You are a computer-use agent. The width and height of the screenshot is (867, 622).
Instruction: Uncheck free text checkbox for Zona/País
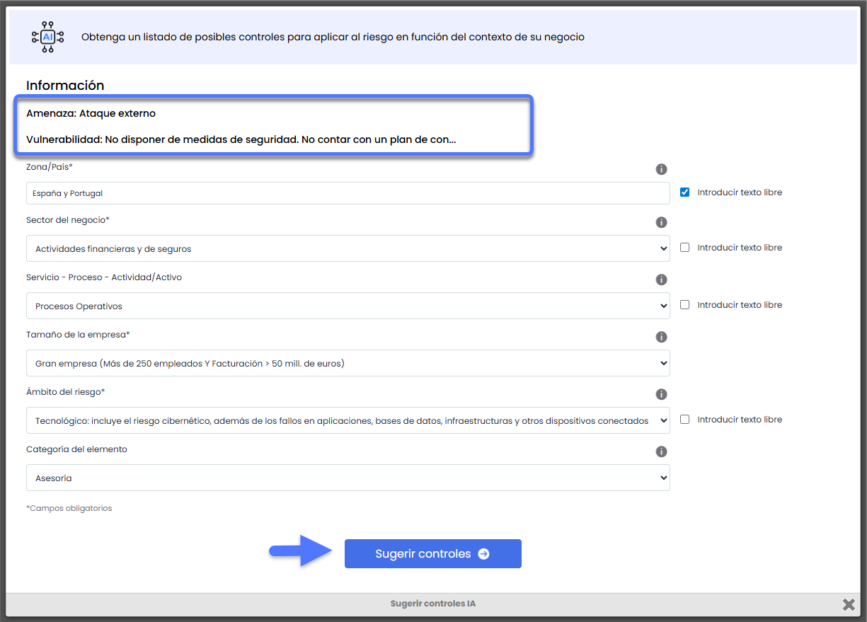click(x=684, y=192)
